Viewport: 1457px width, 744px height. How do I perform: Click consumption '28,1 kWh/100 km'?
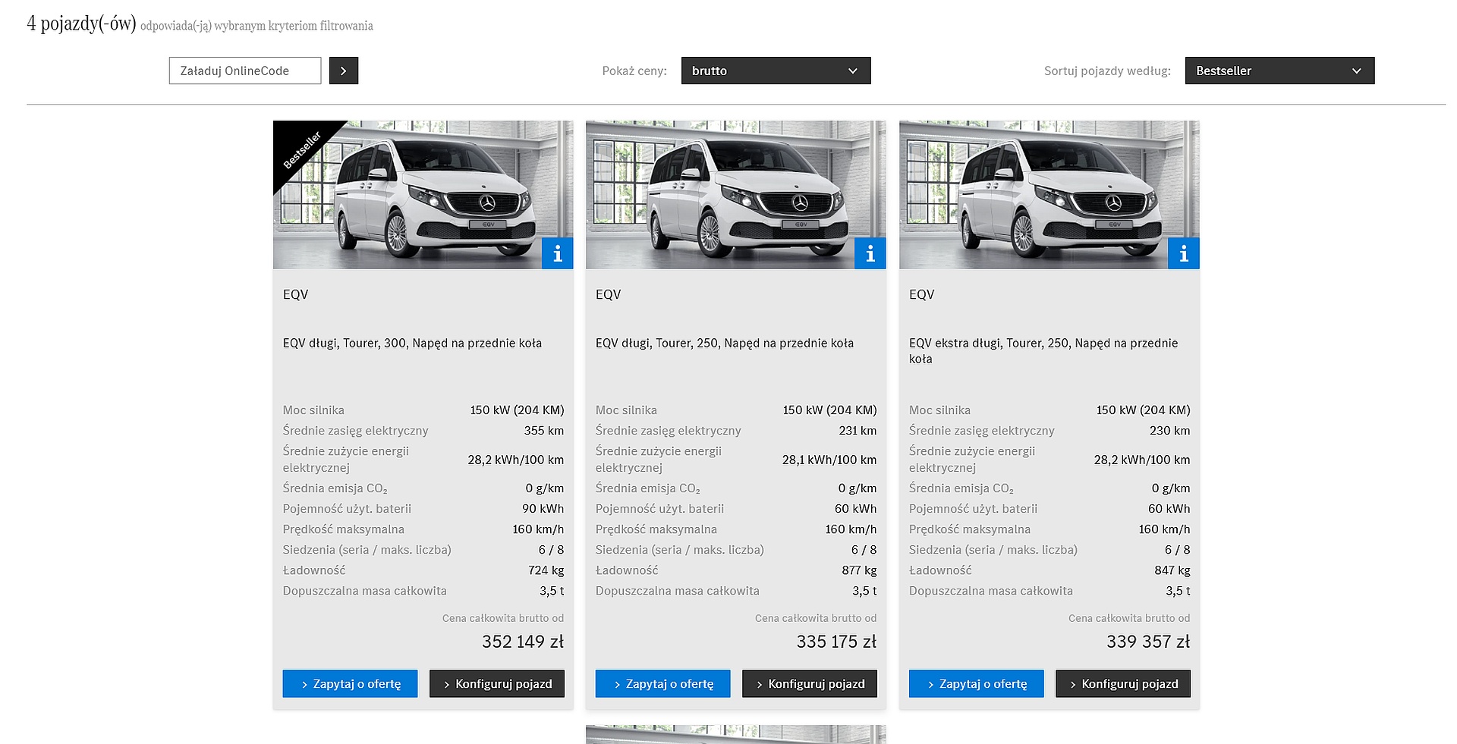(x=829, y=460)
